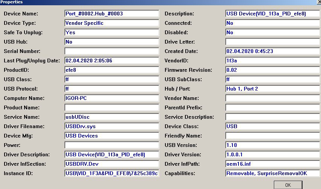Viewport: 321px width, 189px height.
Task: Click the 'Computer Name:' label
Action: pyautogui.click(x=24, y=98)
